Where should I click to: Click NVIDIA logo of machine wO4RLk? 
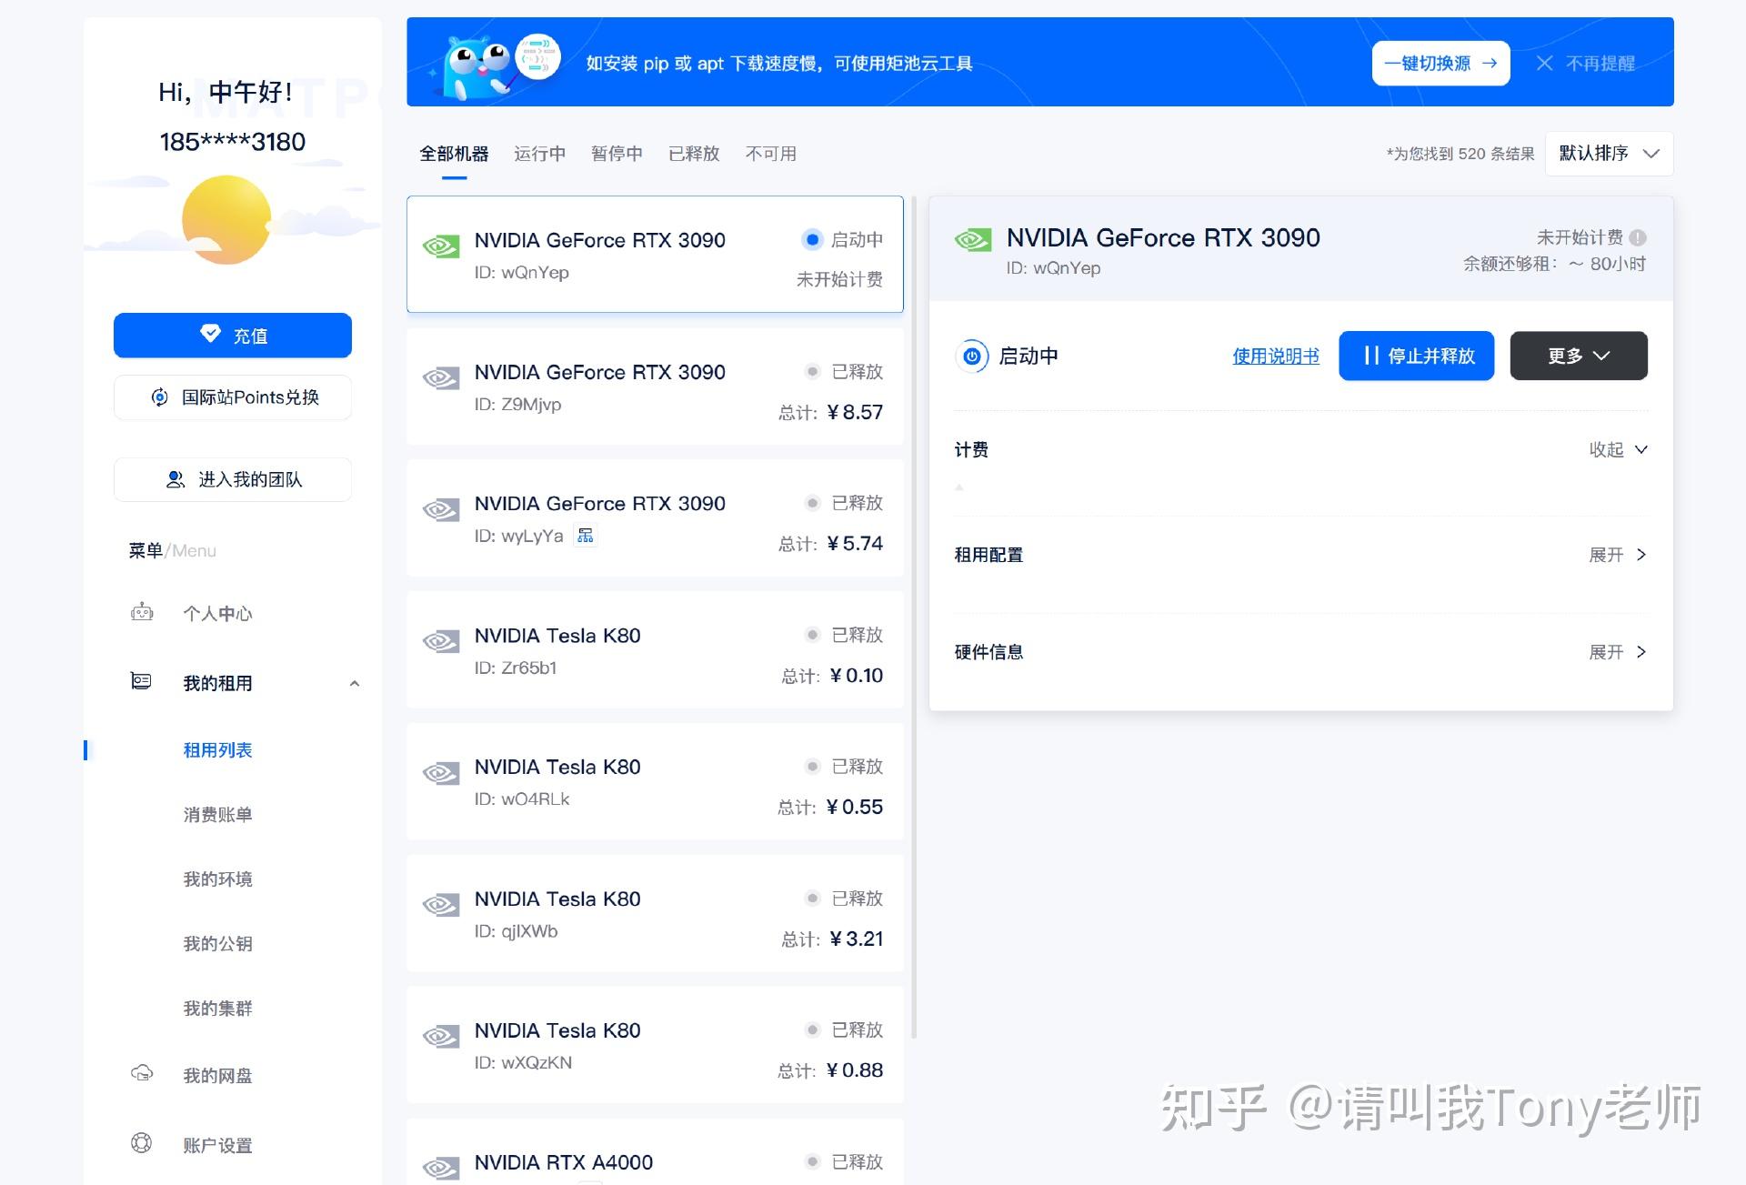(x=441, y=773)
